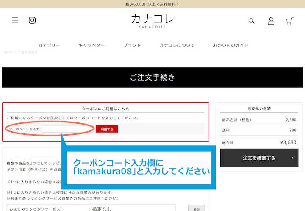Open the account user icon
The image size is (305, 211).
point(271,21)
